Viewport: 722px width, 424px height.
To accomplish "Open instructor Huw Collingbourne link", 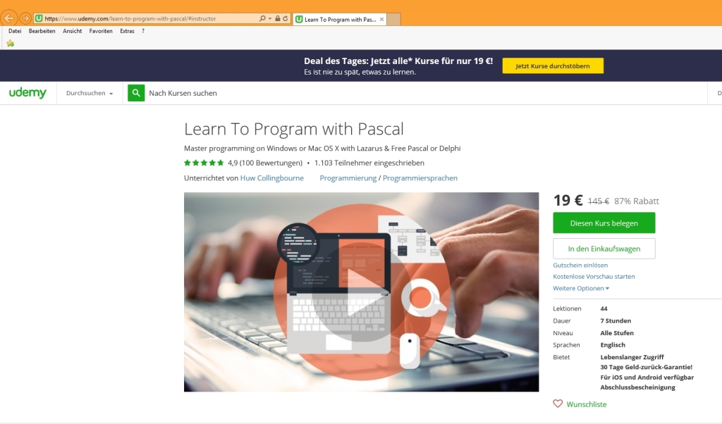I will pyautogui.click(x=271, y=178).
